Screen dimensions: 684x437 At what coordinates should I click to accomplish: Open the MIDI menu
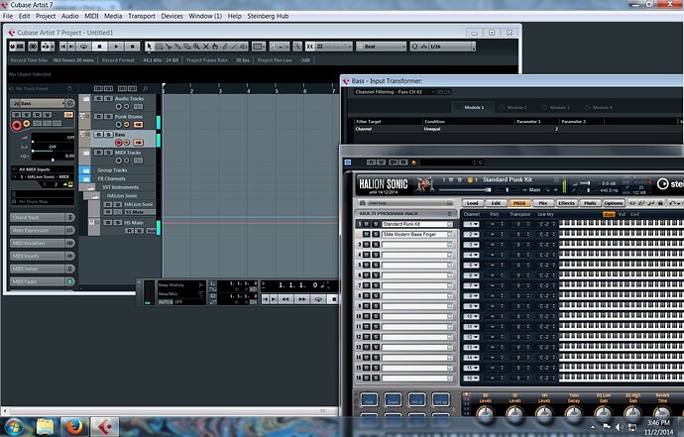coord(91,16)
